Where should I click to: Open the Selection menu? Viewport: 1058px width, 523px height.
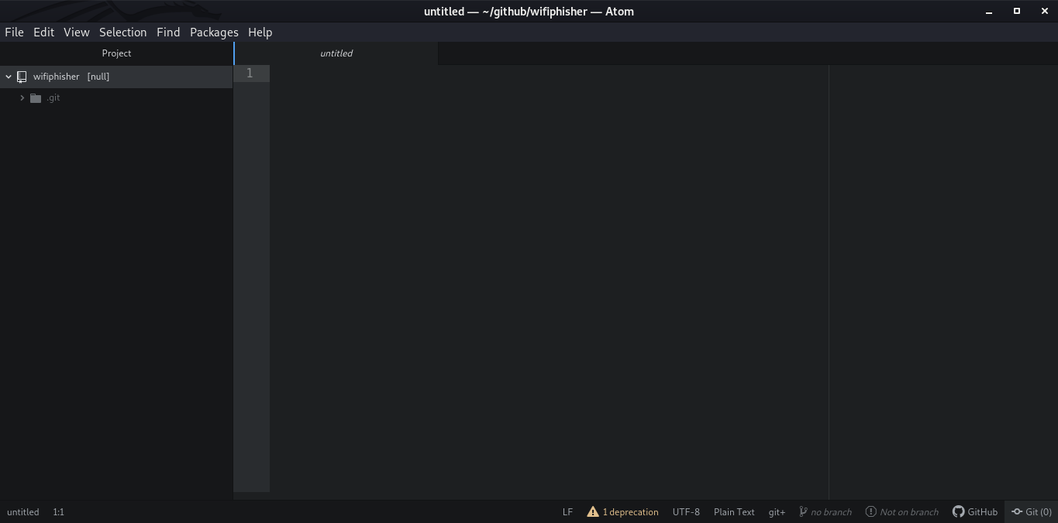[122, 32]
